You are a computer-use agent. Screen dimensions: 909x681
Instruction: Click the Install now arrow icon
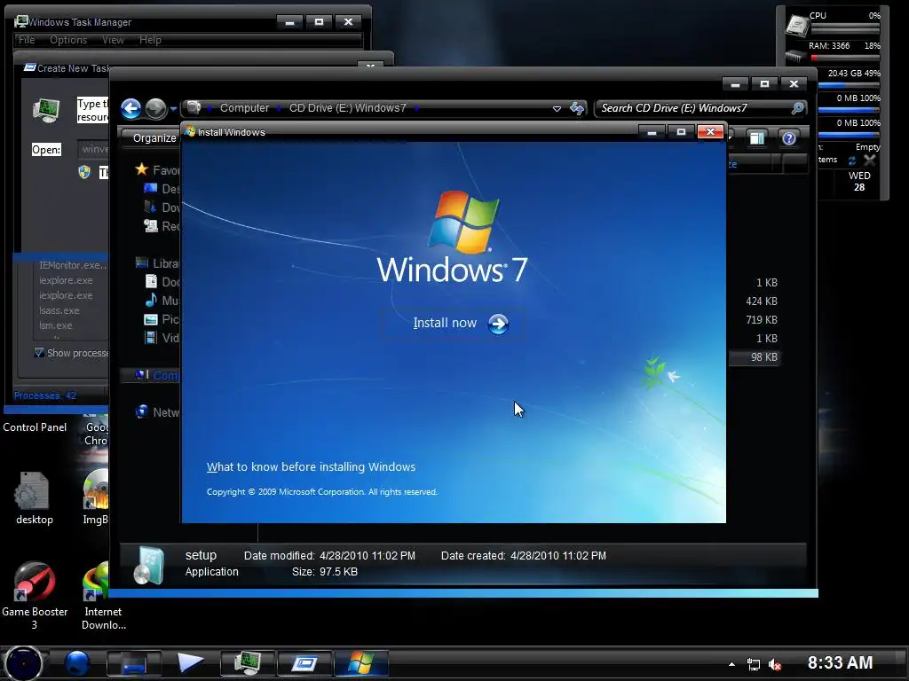(498, 324)
